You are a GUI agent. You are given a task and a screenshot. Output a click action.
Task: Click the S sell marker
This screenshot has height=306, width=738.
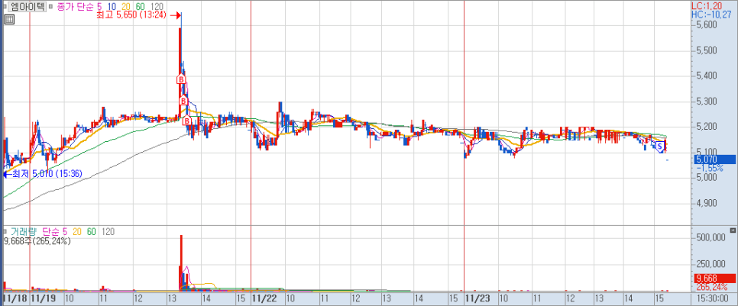tap(660, 147)
